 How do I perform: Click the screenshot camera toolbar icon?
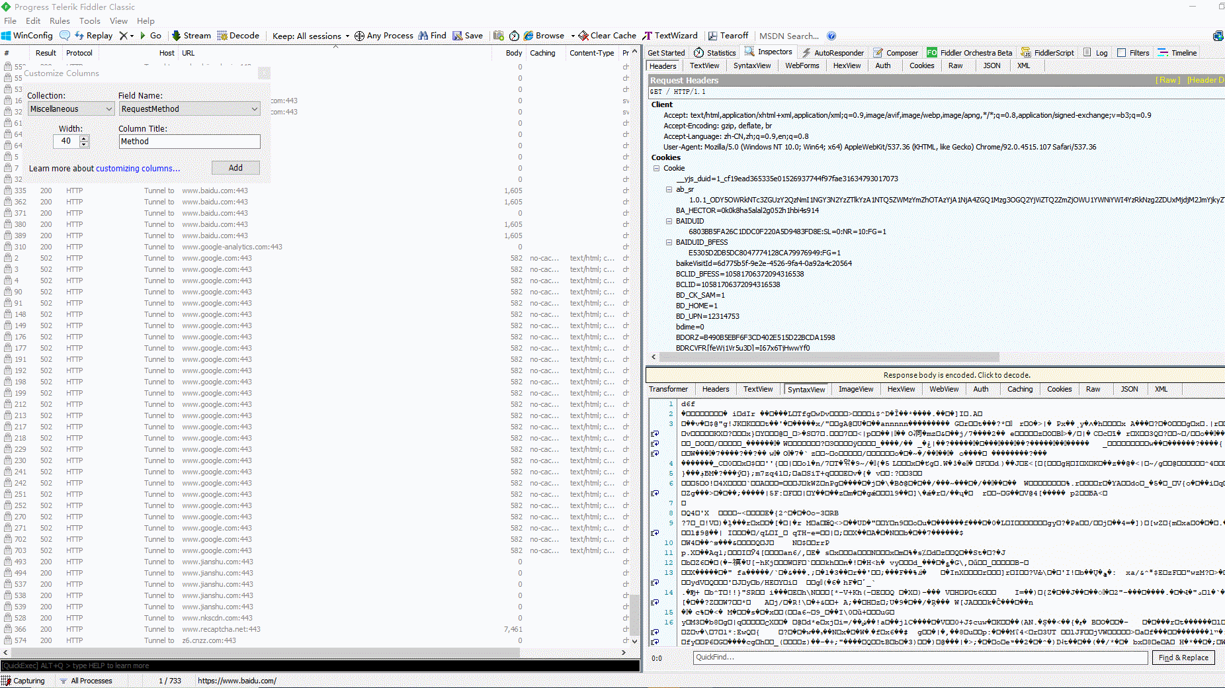coord(499,36)
